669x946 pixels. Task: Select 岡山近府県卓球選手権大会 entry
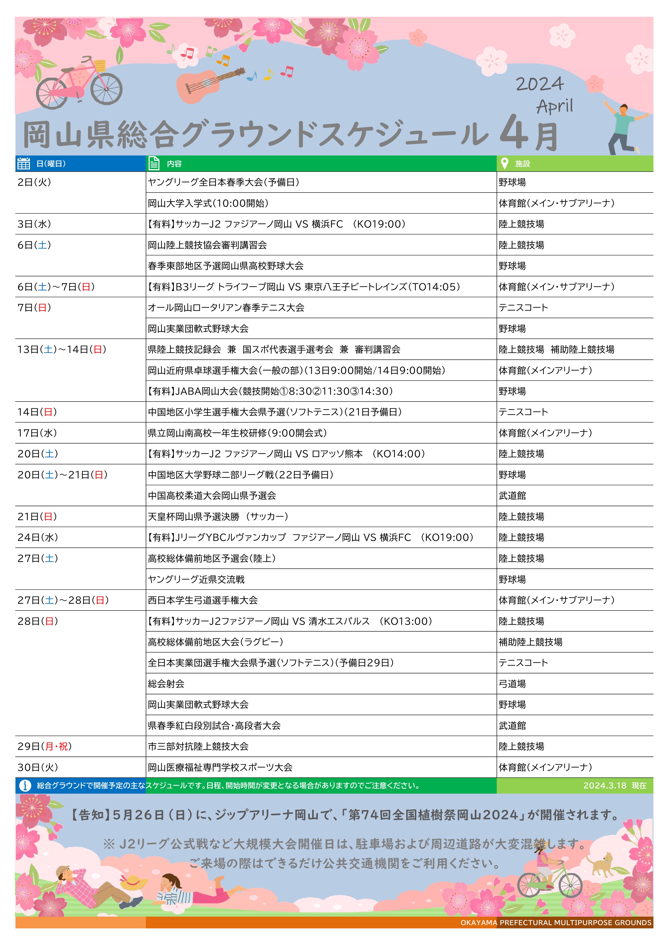[x=297, y=371]
